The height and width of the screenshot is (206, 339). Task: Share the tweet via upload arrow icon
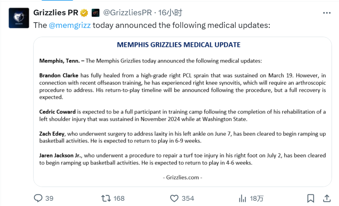[x=327, y=198]
